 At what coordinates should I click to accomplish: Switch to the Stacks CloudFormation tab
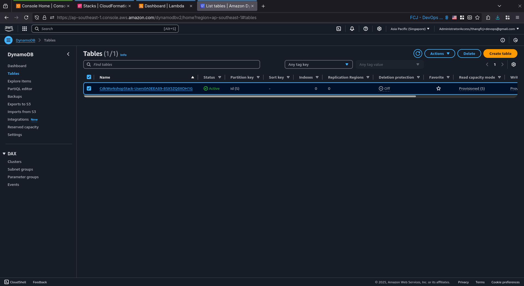[104, 6]
